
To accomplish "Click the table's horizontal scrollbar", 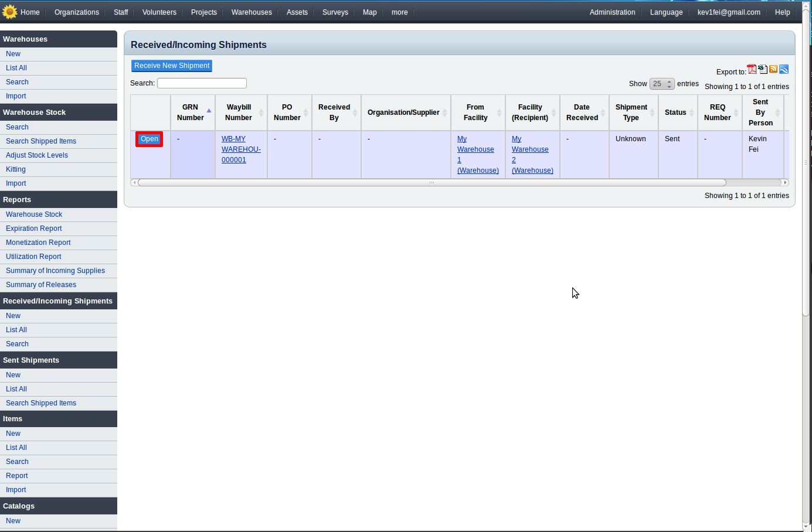I will (432, 182).
